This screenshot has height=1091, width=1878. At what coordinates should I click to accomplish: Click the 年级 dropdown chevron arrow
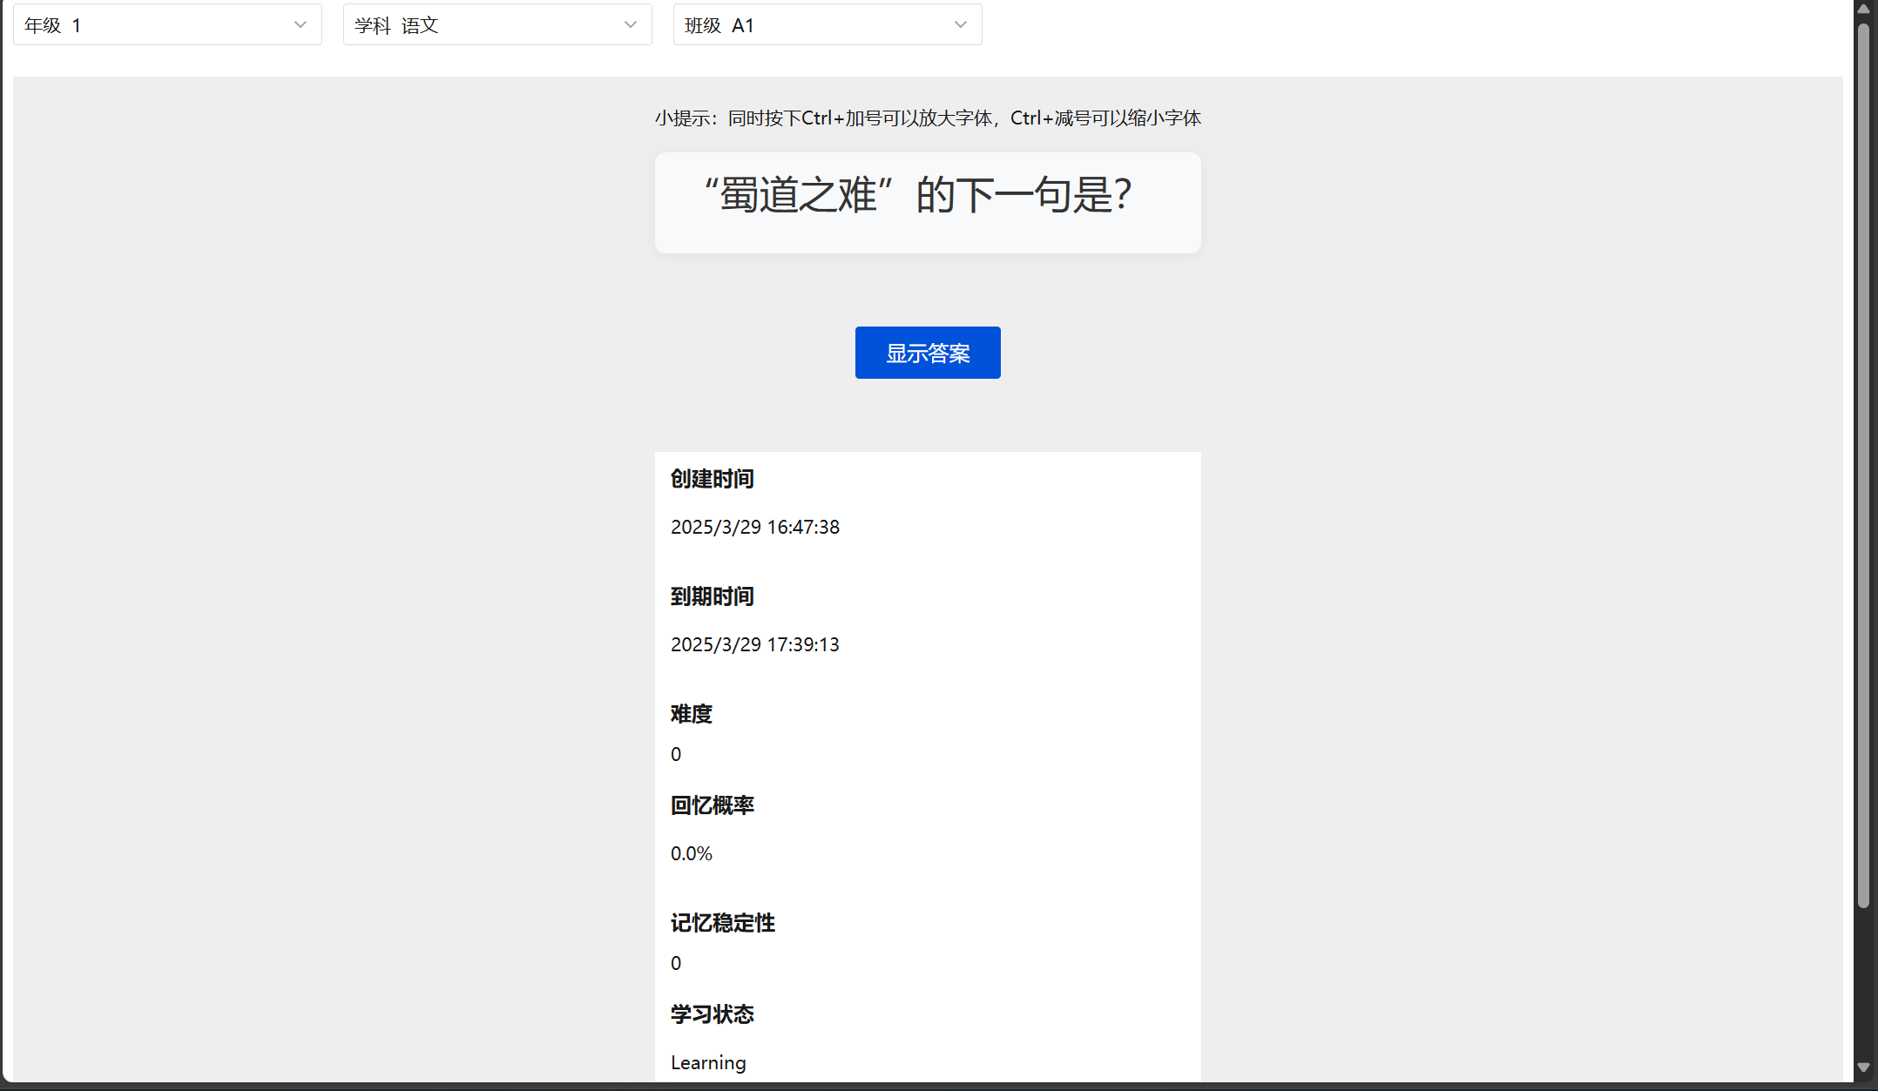pos(301,24)
